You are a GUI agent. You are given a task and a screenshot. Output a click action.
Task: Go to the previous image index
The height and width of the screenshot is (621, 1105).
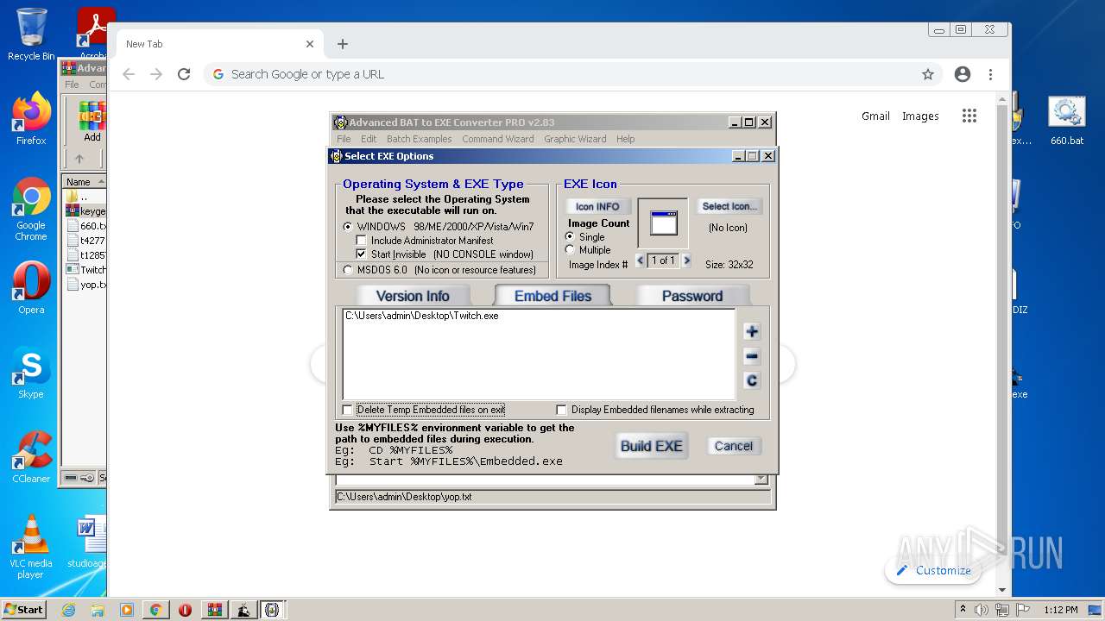641,260
